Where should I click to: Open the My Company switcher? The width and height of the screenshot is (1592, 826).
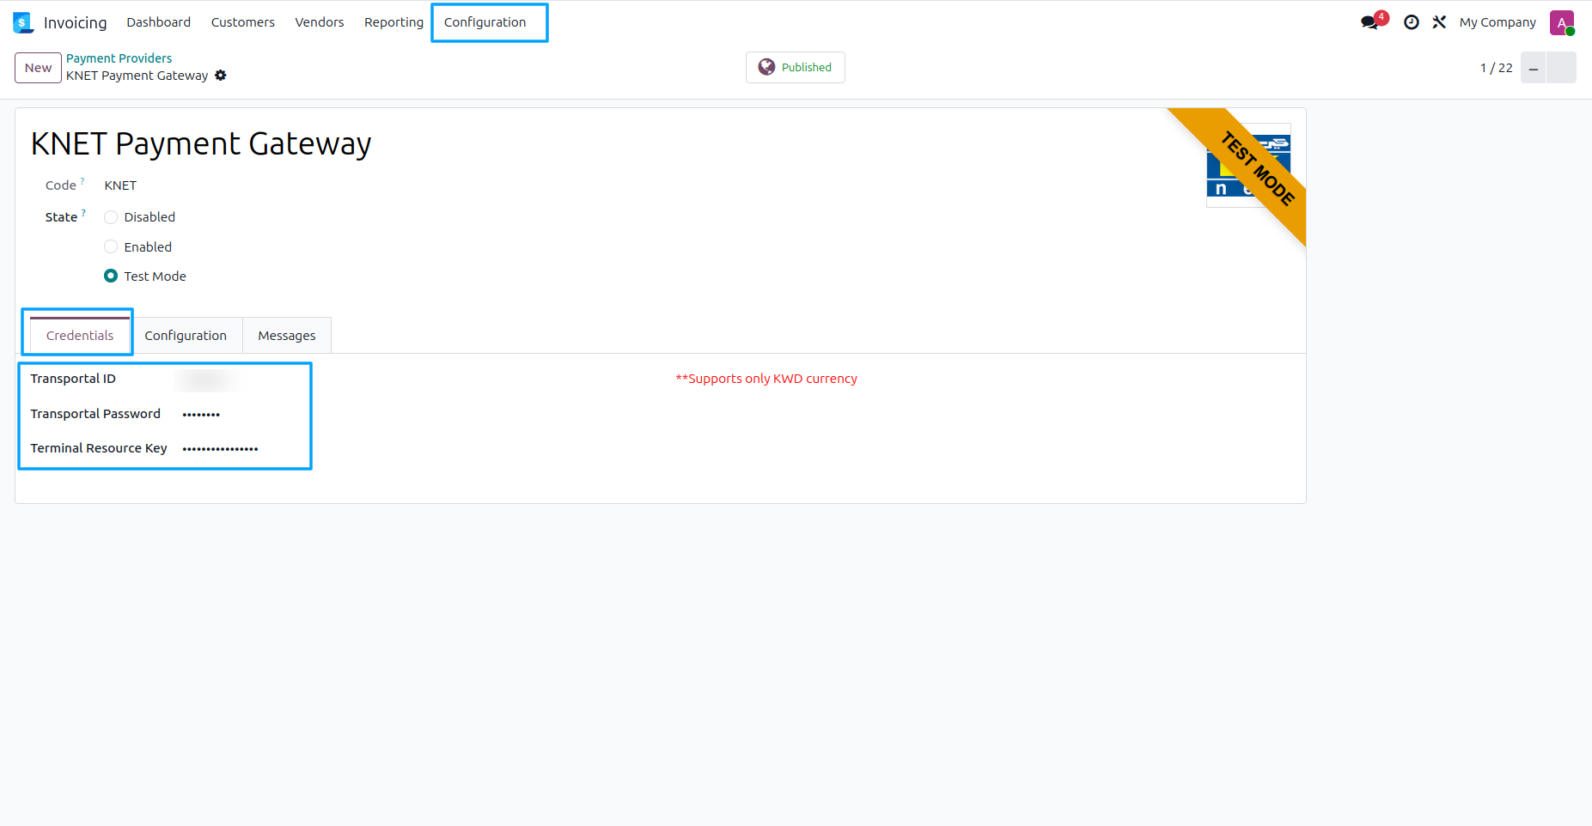coord(1497,22)
